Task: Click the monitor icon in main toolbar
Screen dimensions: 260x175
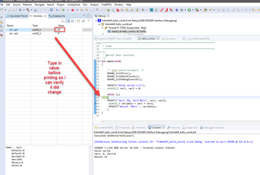Action: [52, 10]
